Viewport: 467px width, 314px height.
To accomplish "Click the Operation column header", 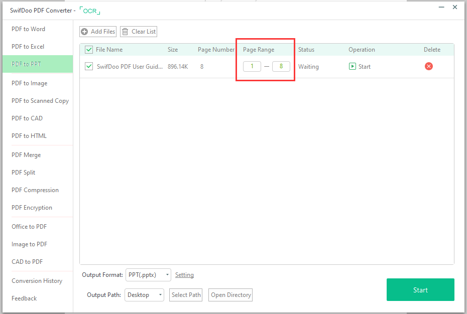I will [362, 50].
